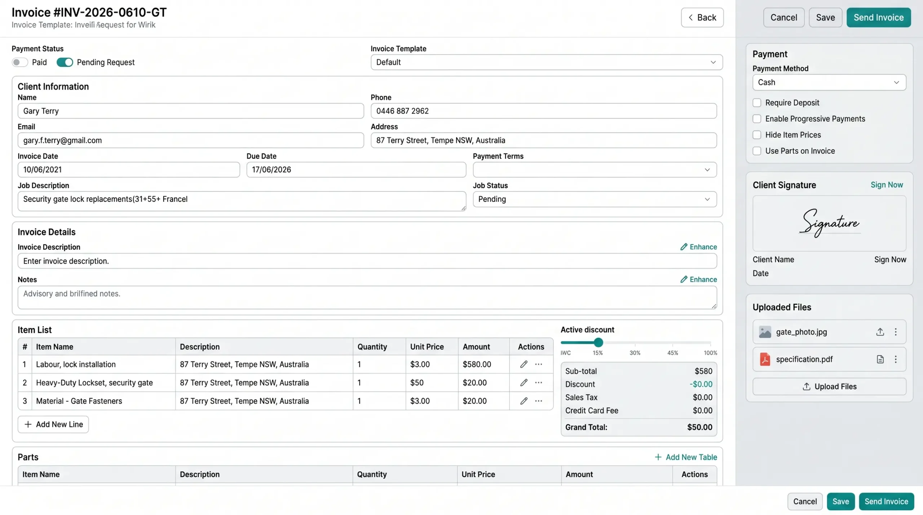Click Sign Now link in Client Signature header
923x515 pixels.
point(887,185)
